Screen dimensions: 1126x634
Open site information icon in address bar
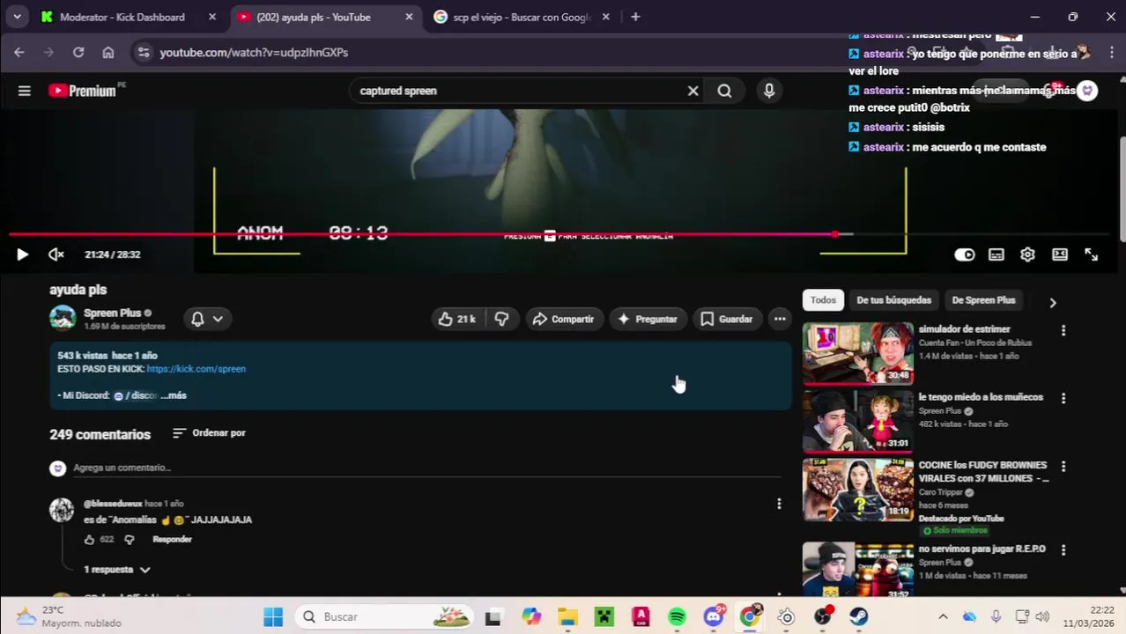pos(144,53)
